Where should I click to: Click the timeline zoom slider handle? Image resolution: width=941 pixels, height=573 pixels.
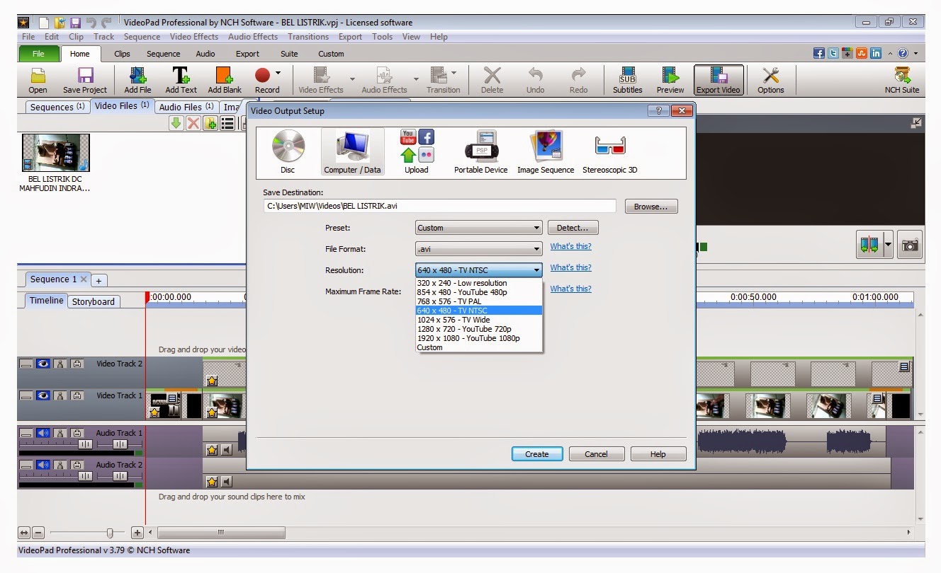coord(110,533)
